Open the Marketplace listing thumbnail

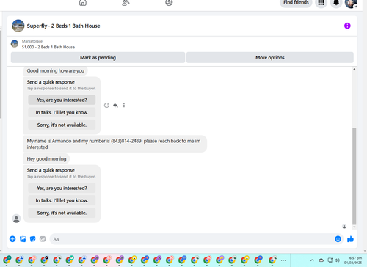click(15, 44)
